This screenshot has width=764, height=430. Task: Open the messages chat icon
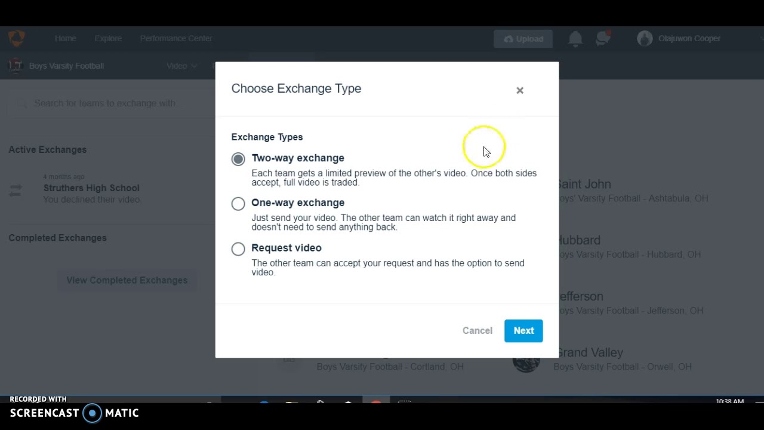[x=603, y=39]
